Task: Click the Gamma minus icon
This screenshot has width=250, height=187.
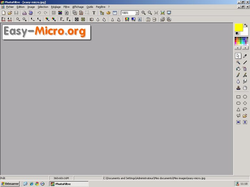Action: click(62, 19)
